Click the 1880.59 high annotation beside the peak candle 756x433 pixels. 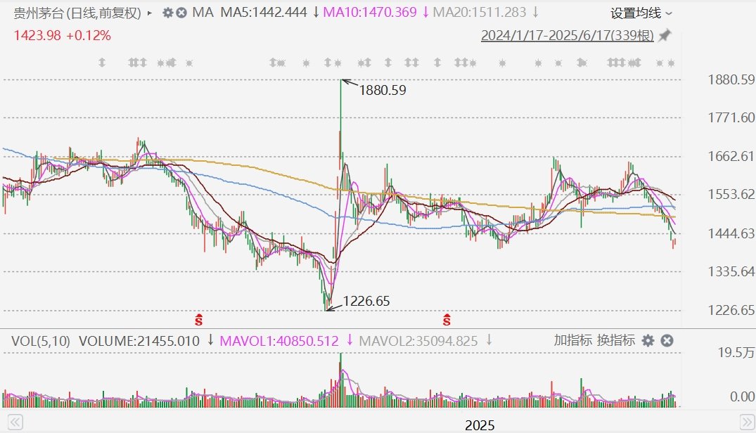tap(383, 90)
